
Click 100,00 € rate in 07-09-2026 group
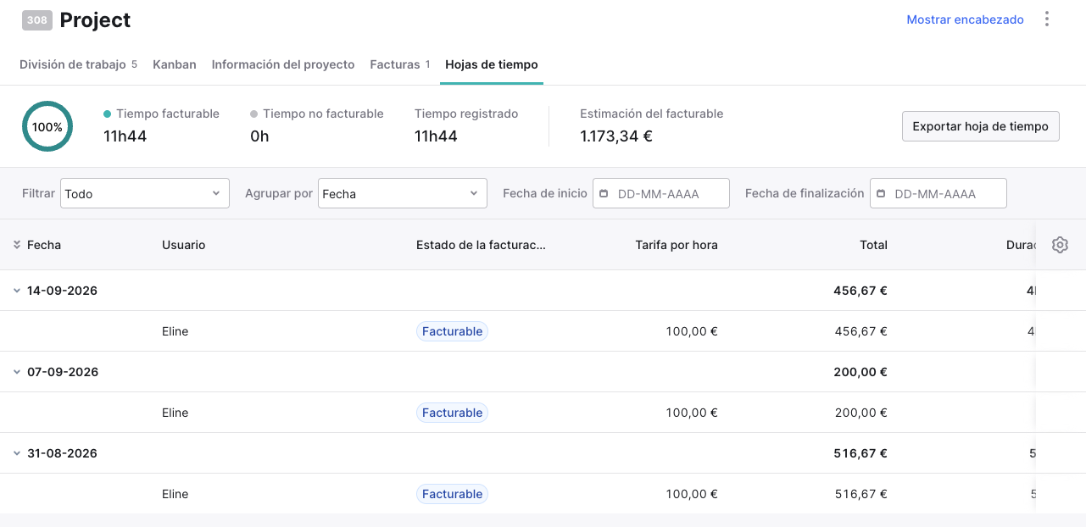pos(692,413)
